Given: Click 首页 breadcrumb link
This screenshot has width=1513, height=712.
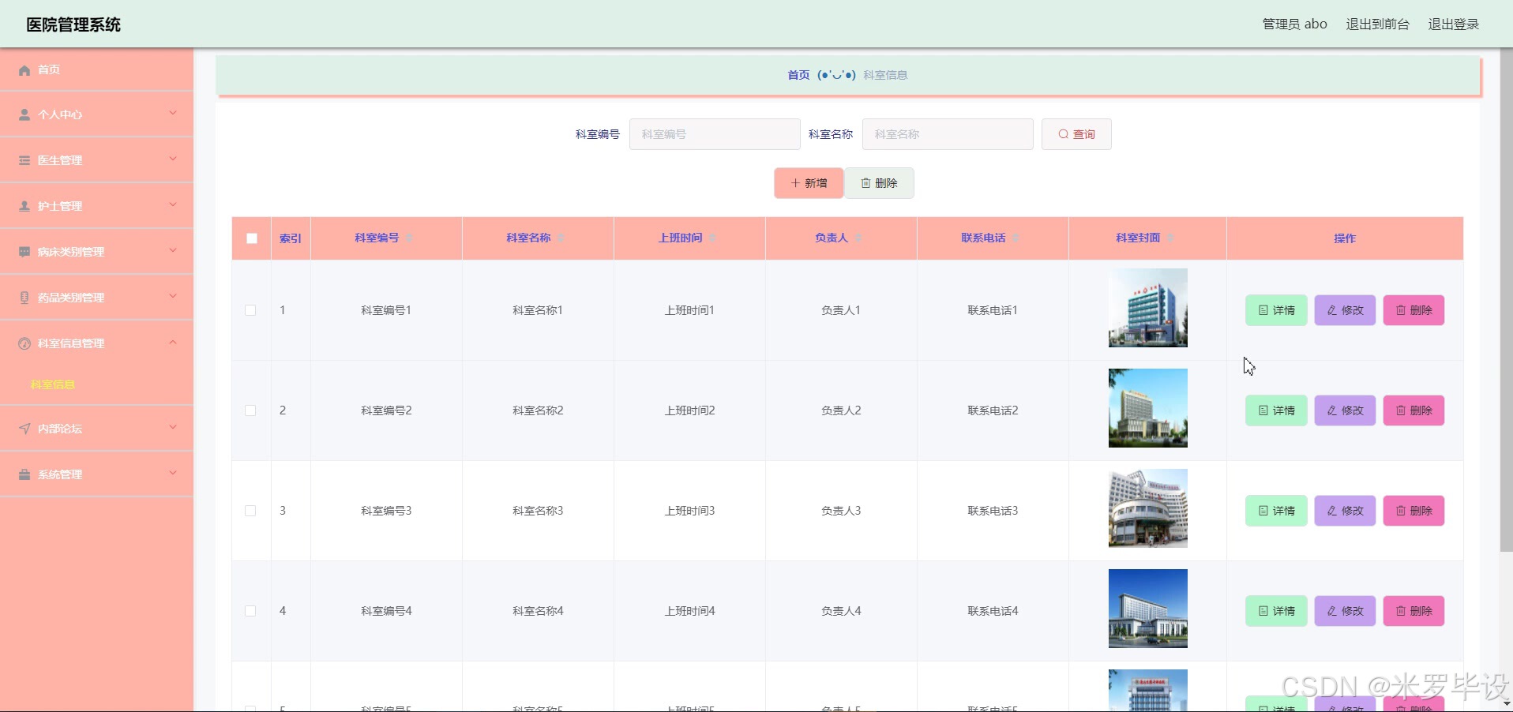Looking at the screenshot, I should click(798, 75).
